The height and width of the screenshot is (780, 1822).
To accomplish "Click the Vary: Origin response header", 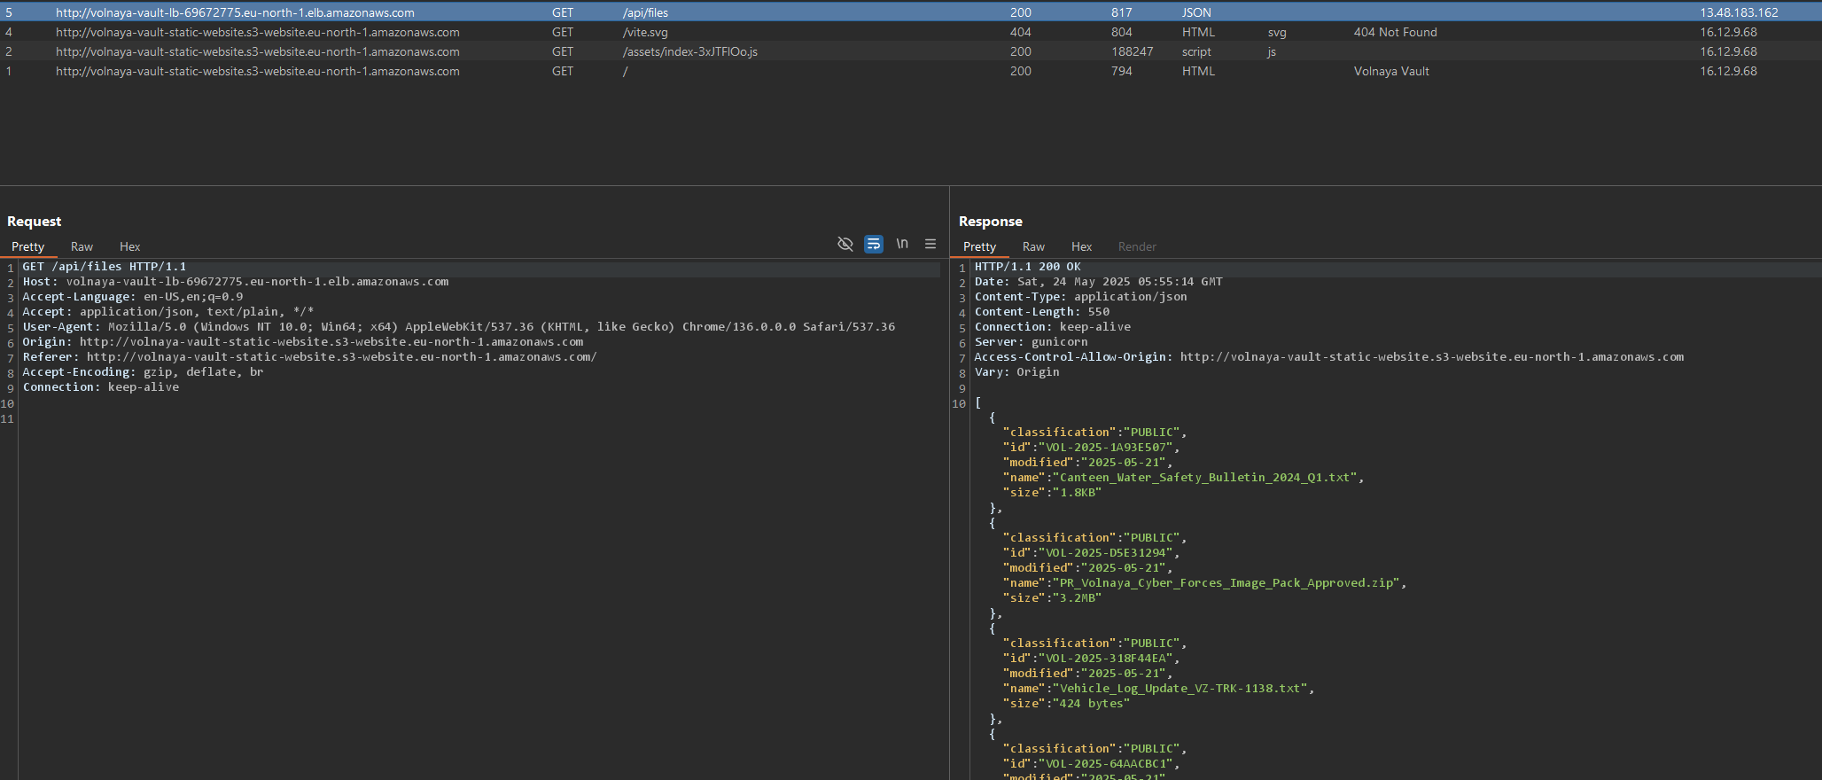I will pyautogui.click(x=1016, y=372).
